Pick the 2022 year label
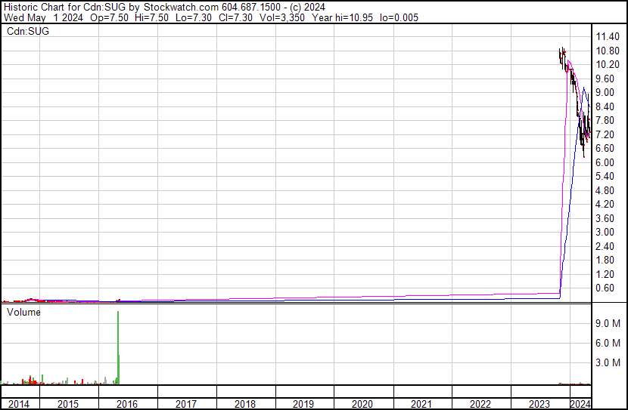 pyautogui.click(x=480, y=404)
